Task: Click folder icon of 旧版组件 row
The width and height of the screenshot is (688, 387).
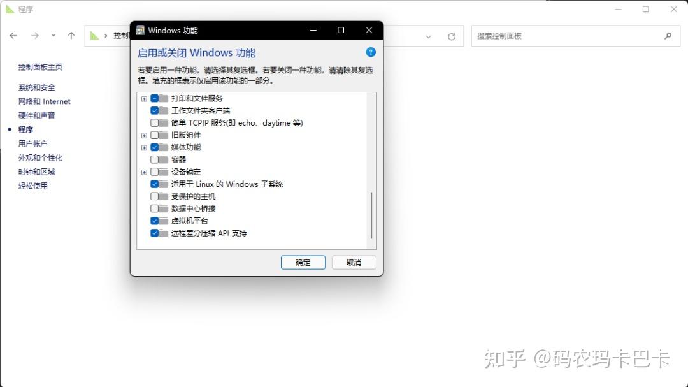Action: tap(164, 135)
